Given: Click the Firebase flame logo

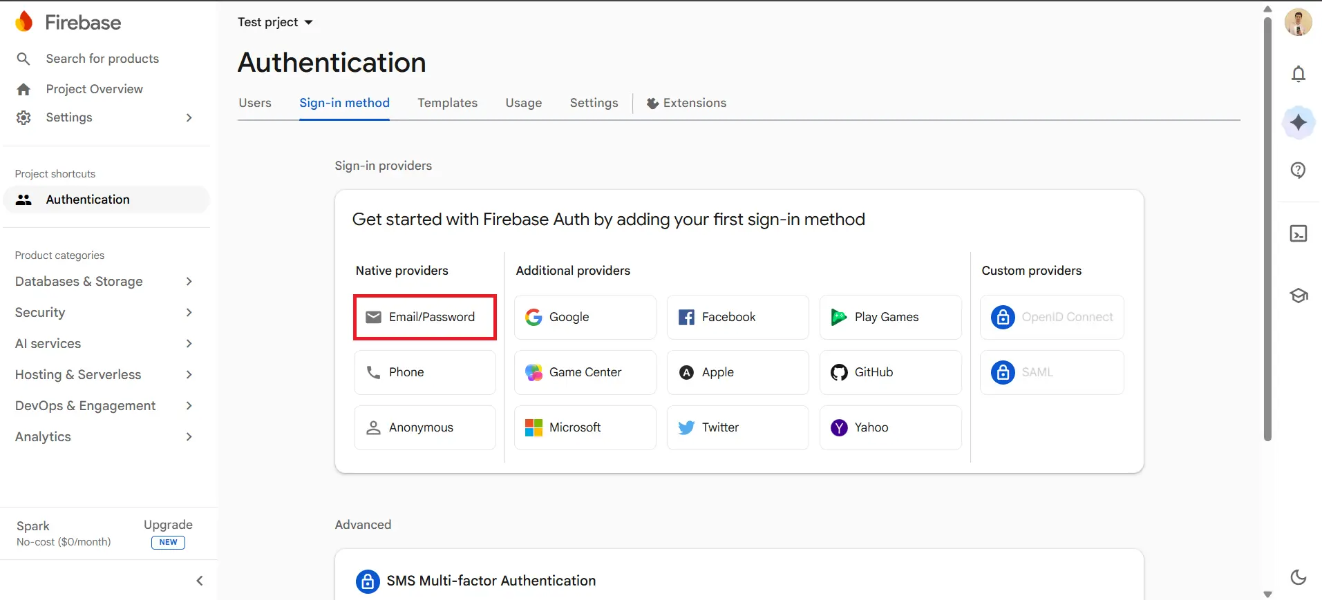Looking at the screenshot, I should (x=23, y=22).
